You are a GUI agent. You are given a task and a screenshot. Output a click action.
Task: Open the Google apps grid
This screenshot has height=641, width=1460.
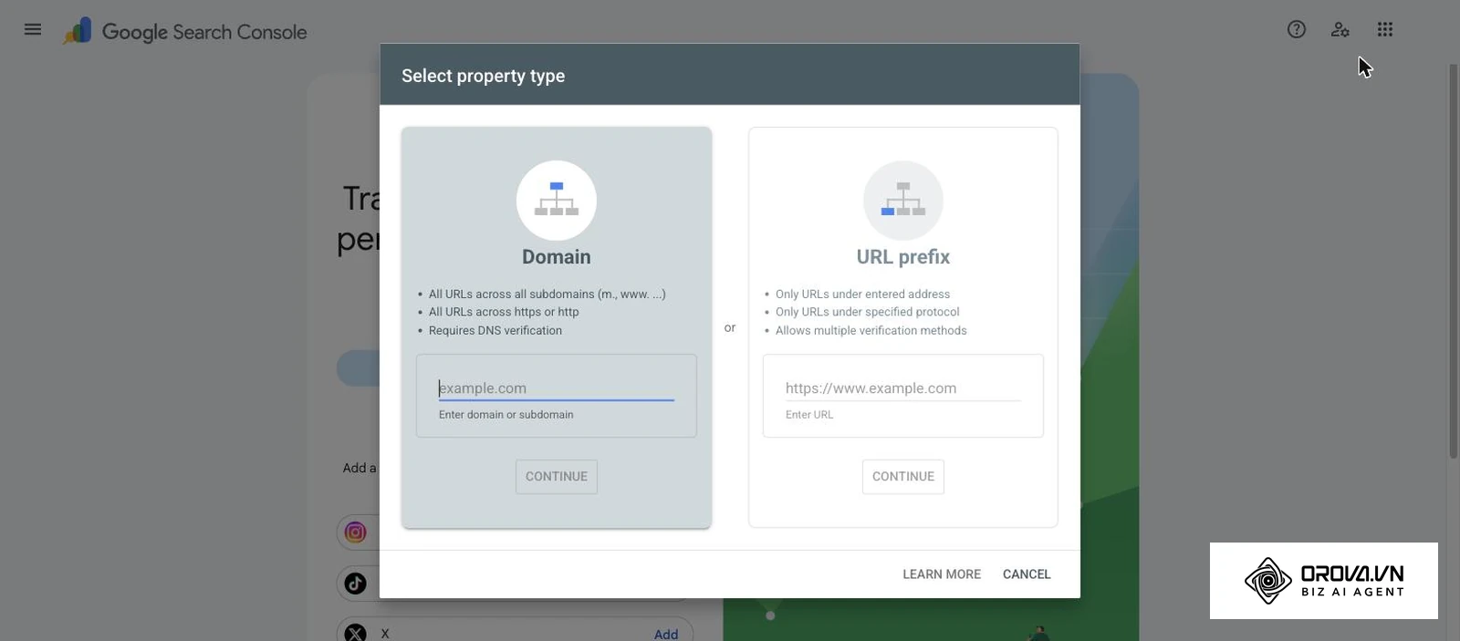[x=1385, y=29]
